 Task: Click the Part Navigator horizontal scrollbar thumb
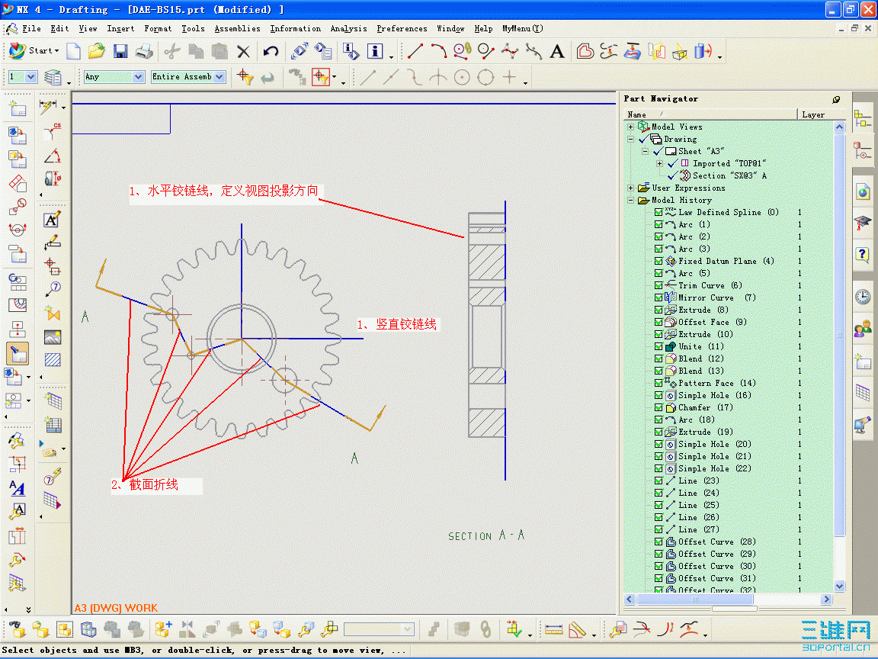tap(695, 599)
